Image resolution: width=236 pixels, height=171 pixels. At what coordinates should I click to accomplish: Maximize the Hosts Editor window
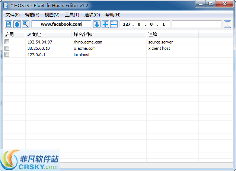point(211,4)
